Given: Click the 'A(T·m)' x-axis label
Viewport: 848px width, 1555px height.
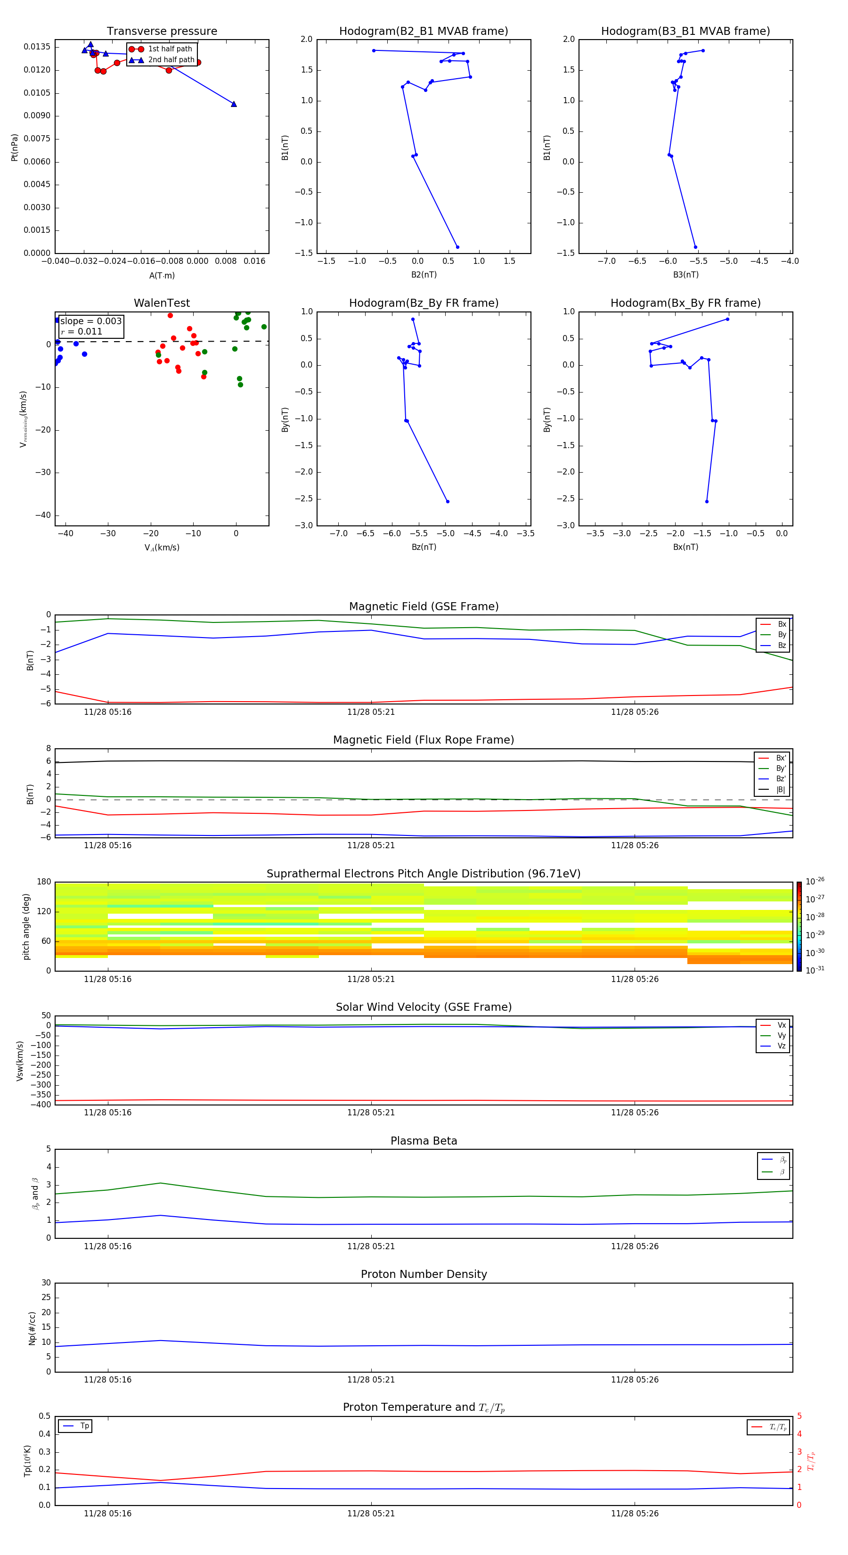Looking at the screenshot, I should pos(162,276).
